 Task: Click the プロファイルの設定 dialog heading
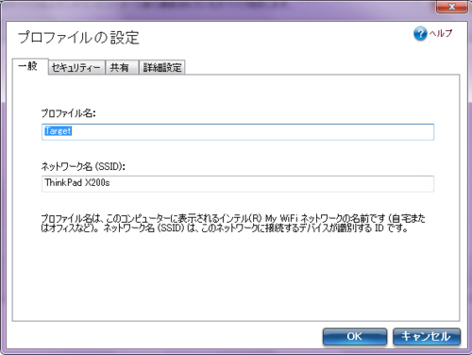(x=78, y=38)
